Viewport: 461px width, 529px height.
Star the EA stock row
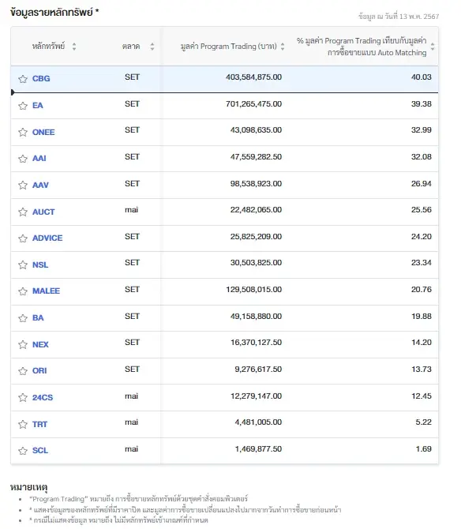tap(23, 106)
